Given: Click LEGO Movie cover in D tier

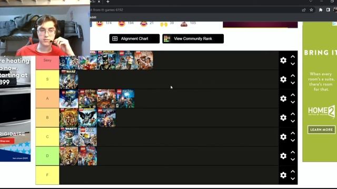Looking at the screenshot, I should [x=87, y=156].
